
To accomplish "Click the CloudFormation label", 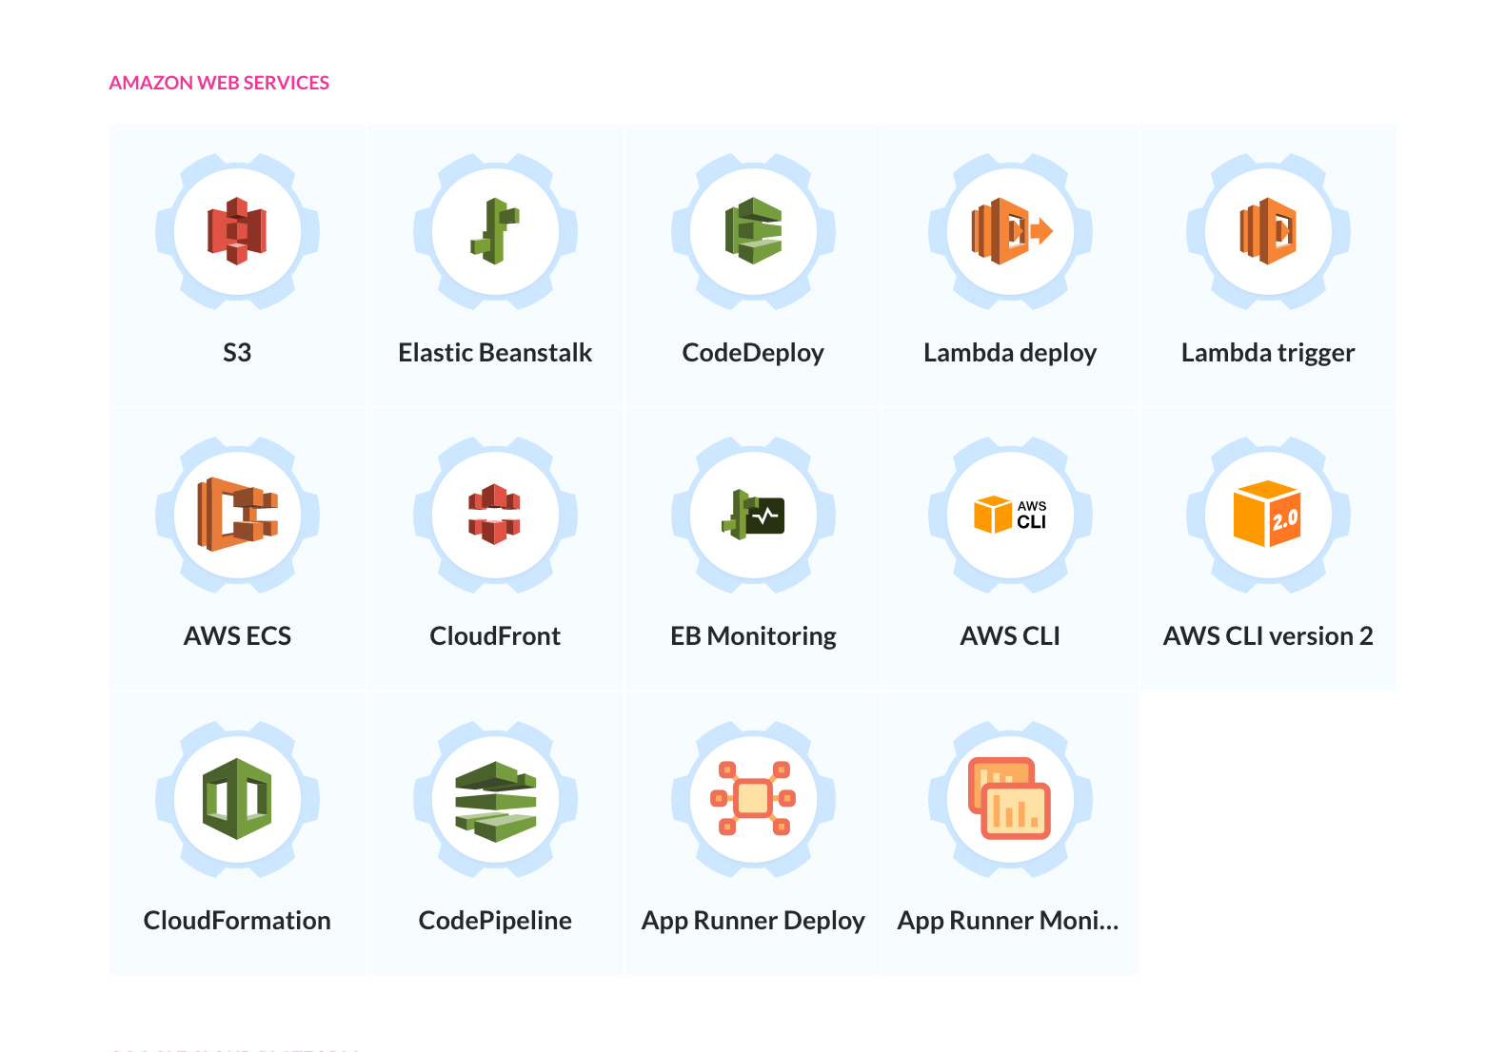I will [237, 921].
